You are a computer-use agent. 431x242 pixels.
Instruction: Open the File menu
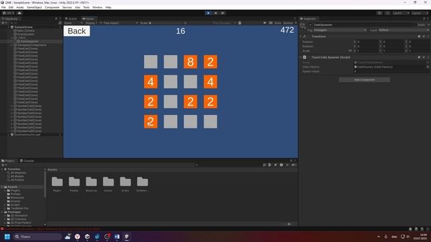[3, 7]
